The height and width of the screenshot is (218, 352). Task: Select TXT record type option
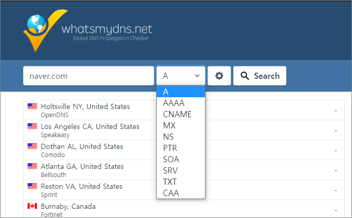coord(181,182)
